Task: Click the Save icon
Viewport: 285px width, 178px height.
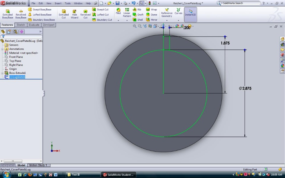Action: (118, 3)
